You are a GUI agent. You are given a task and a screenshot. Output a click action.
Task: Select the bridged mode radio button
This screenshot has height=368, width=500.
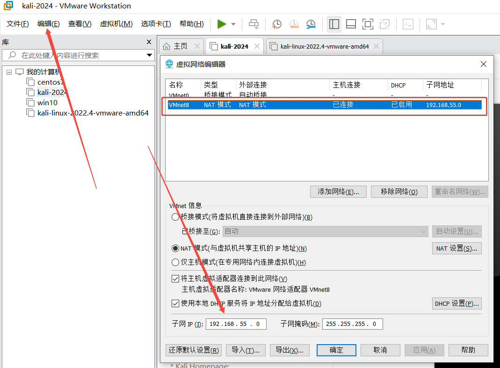point(175,217)
